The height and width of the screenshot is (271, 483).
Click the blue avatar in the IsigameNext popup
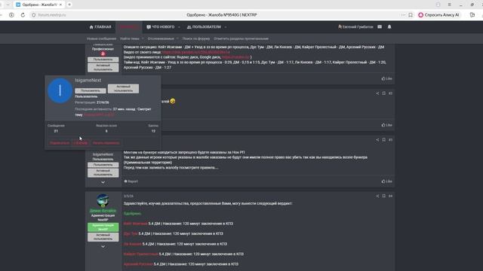[x=60, y=90]
